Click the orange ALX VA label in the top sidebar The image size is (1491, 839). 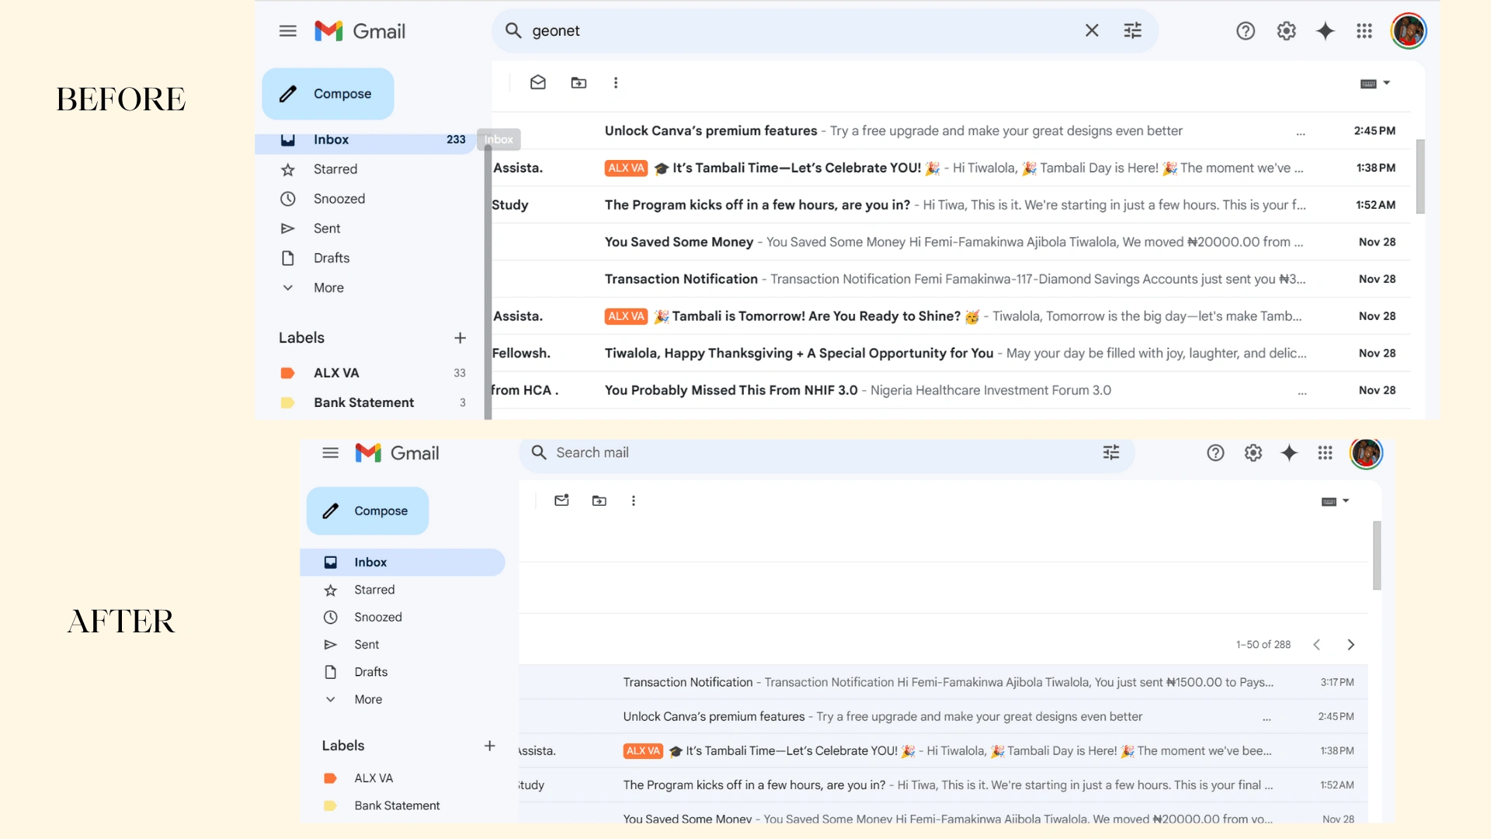(x=335, y=373)
